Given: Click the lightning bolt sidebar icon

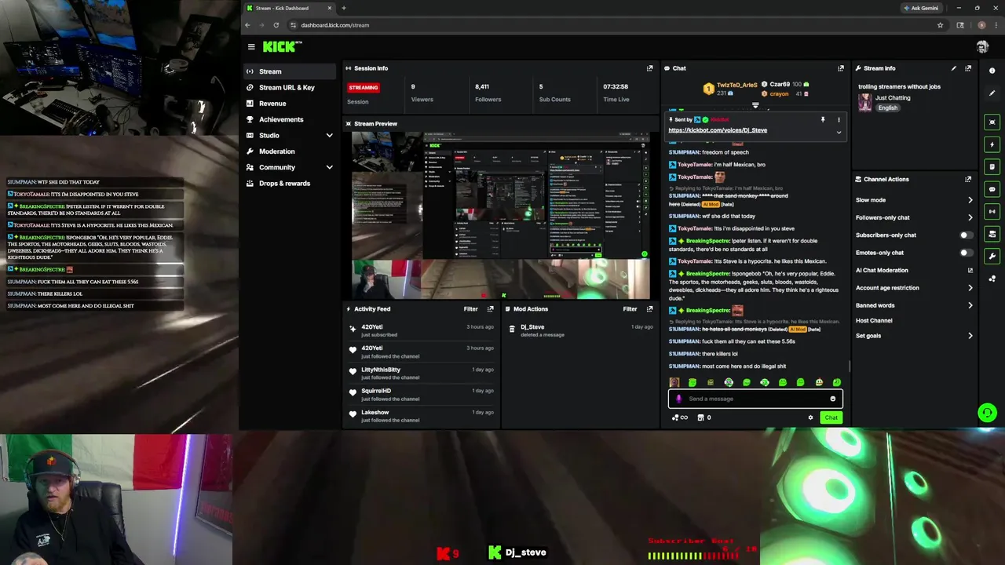Looking at the screenshot, I should (x=992, y=144).
